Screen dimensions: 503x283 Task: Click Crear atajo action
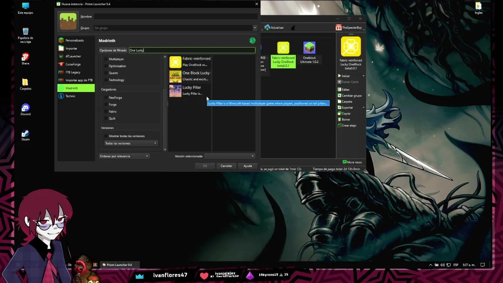coord(347,125)
